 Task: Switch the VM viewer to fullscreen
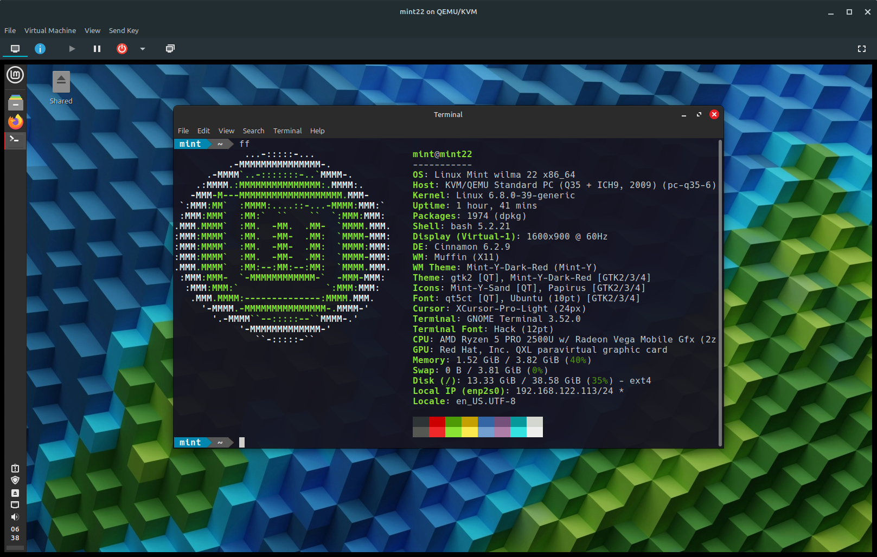pyautogui.click(x=862, y=49)
